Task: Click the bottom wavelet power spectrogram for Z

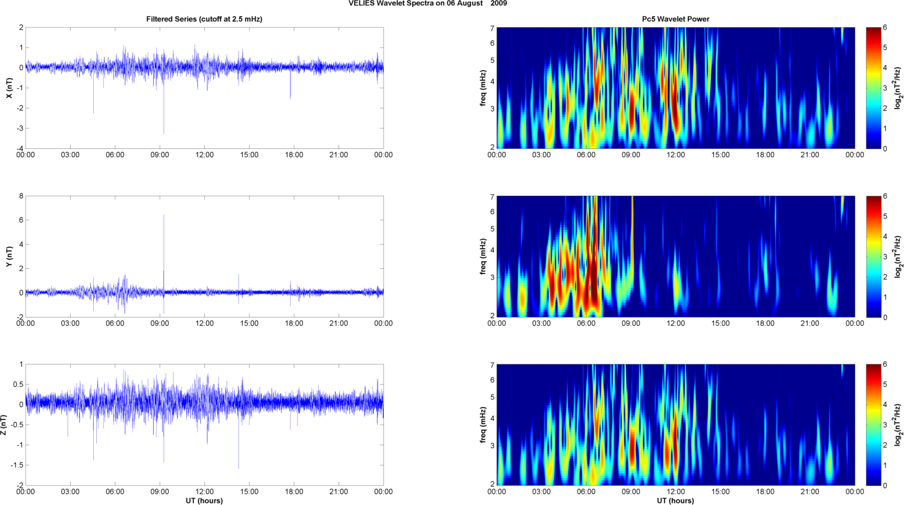Action: (675, 425)
